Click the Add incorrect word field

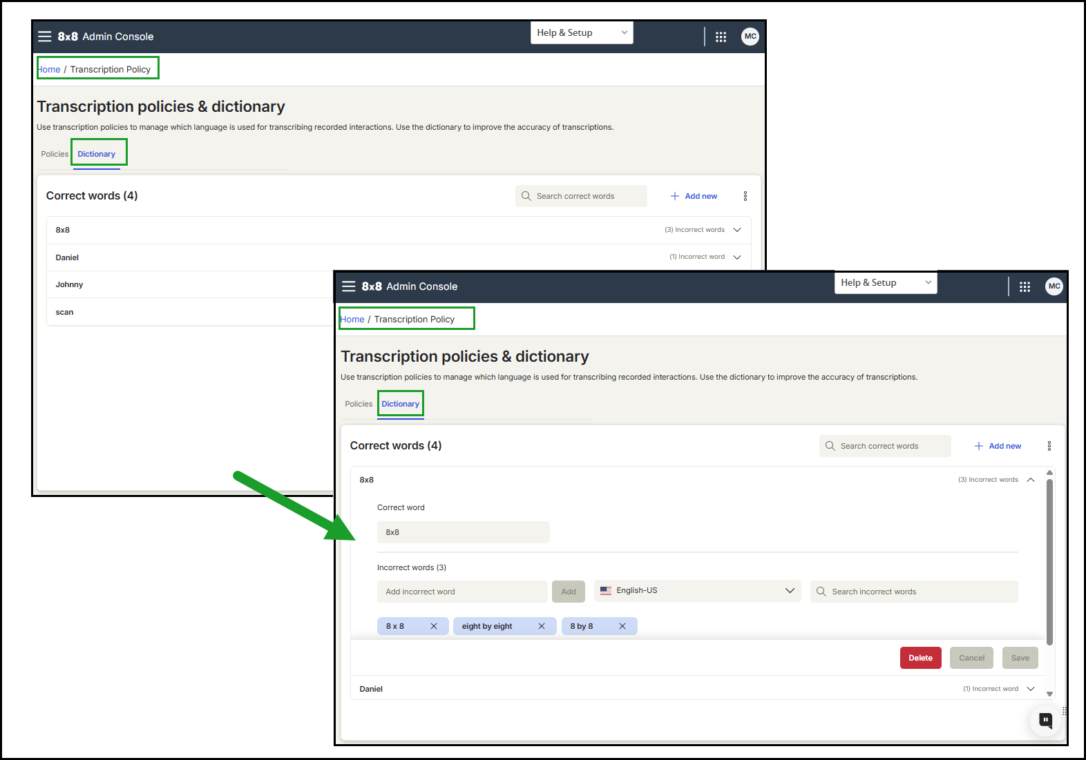coord(462,592)
